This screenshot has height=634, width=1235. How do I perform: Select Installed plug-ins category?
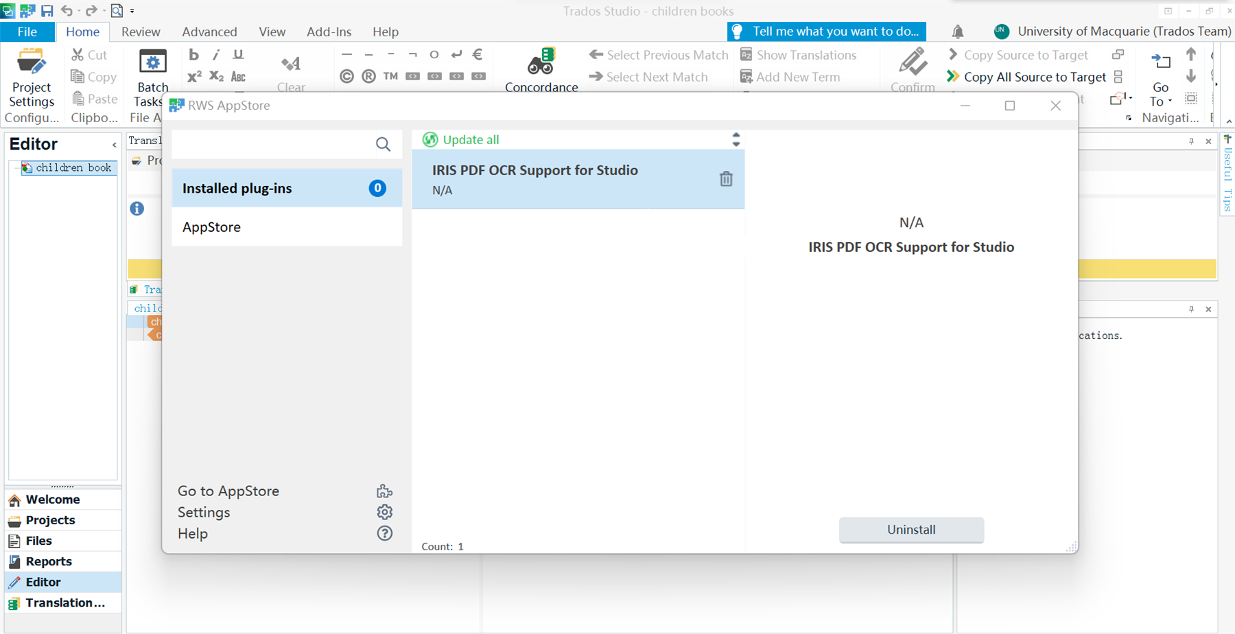click(287, 188)
